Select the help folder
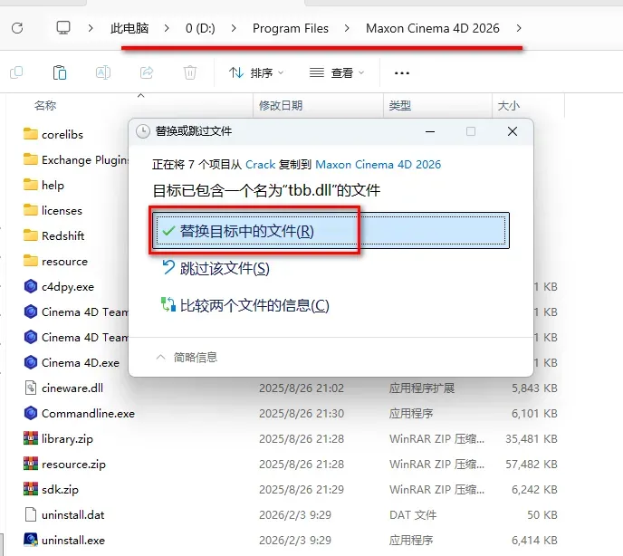 click(x=43, y=186)
